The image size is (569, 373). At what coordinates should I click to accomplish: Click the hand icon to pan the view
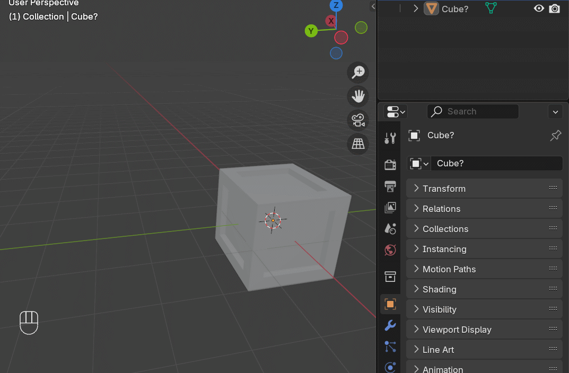click(357, 96)
